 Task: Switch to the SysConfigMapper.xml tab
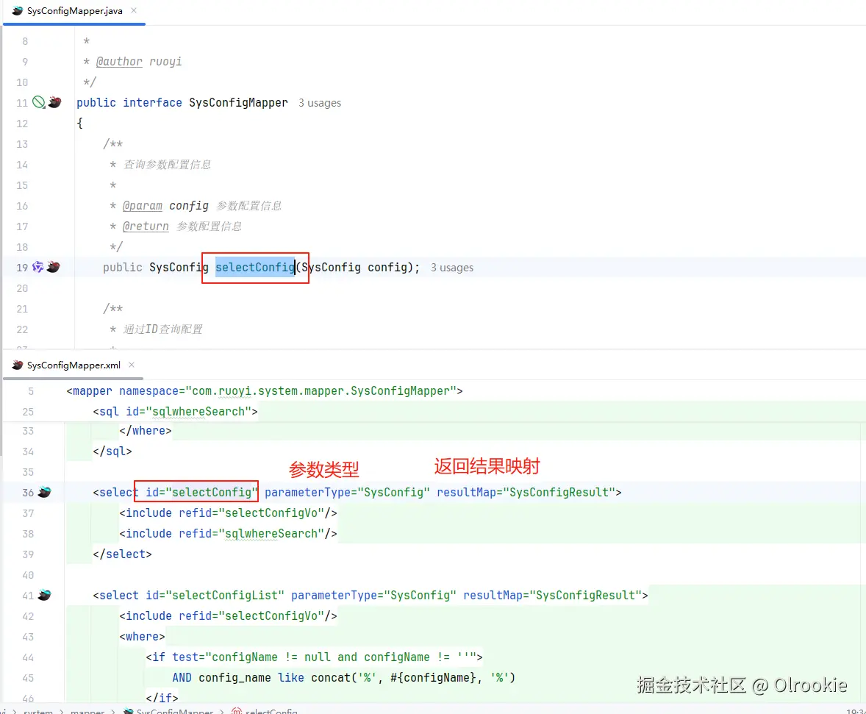coord(74,365)
